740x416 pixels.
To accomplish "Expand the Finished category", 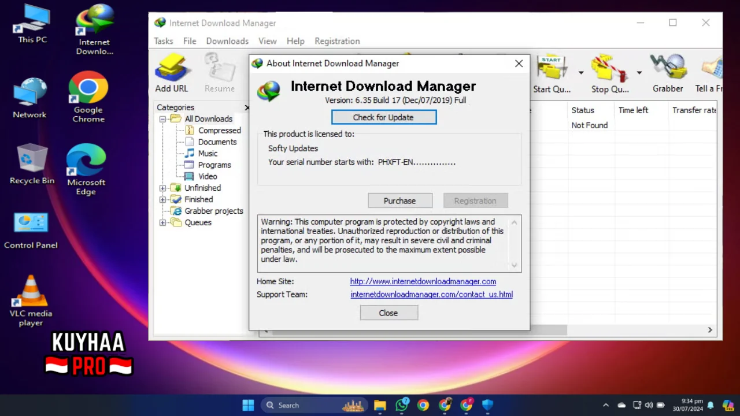I will pos(162,200).
